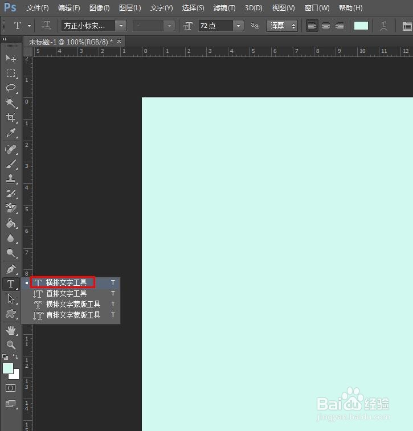413x431 pixels.
Task: Expand the font size dropdown
Action: pyautogui.click(x=238, y=26)
